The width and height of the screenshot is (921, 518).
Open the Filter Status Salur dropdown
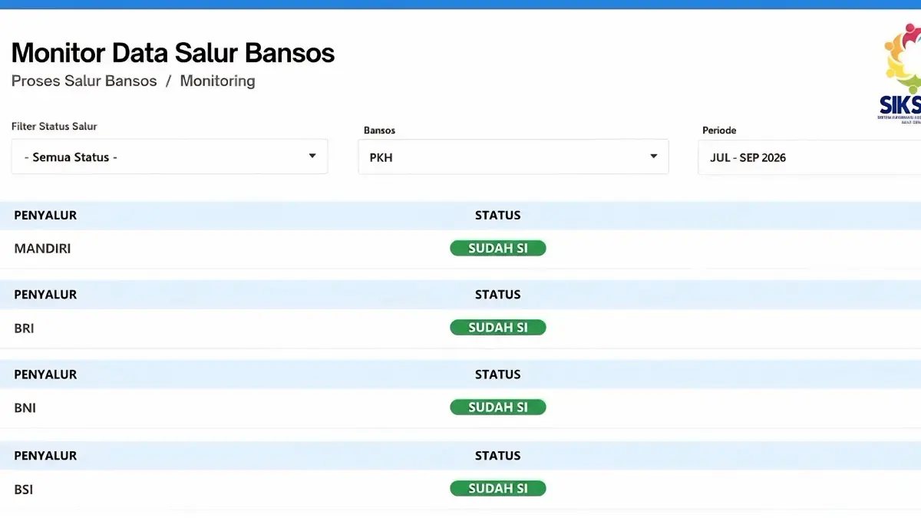[169, 157]
